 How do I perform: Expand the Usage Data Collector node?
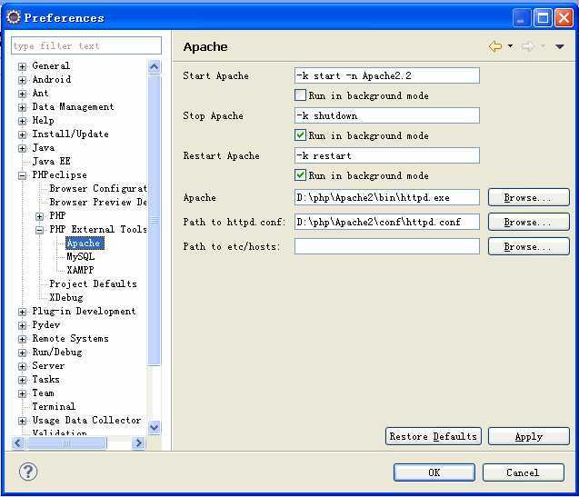point(22,421)
